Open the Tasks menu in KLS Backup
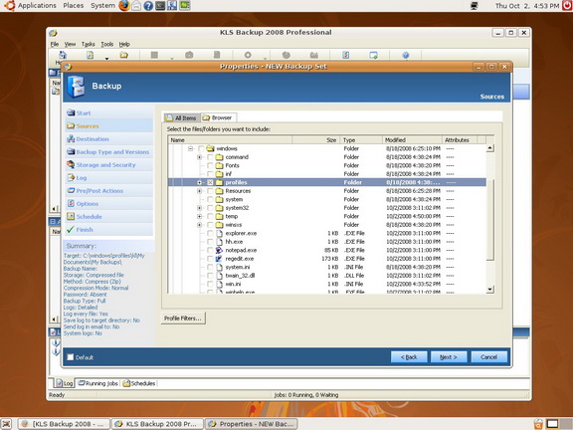The width and height of the screenshot is (573, 430). (x=89, y=44)
